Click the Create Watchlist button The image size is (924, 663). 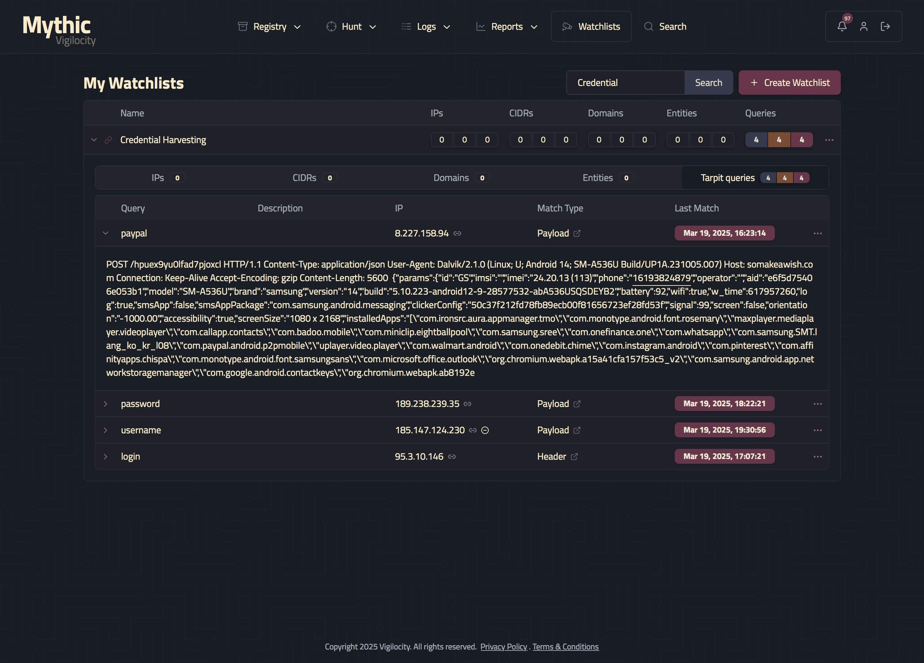789,83
